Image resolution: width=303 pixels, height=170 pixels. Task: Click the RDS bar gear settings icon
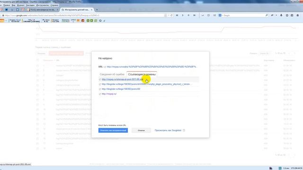[100, 21]
